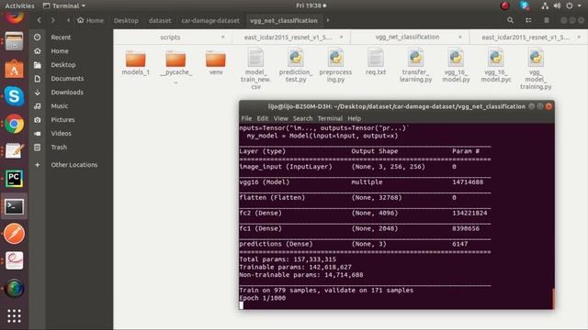
Task: Open Other Locations in the sidebar
Action: [x=73, y=165]
